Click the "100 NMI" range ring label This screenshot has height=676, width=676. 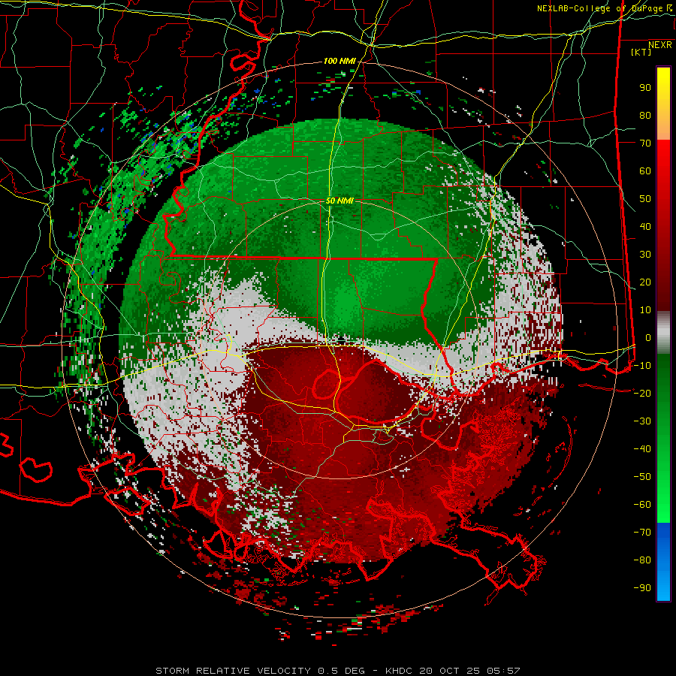[340, 62]
